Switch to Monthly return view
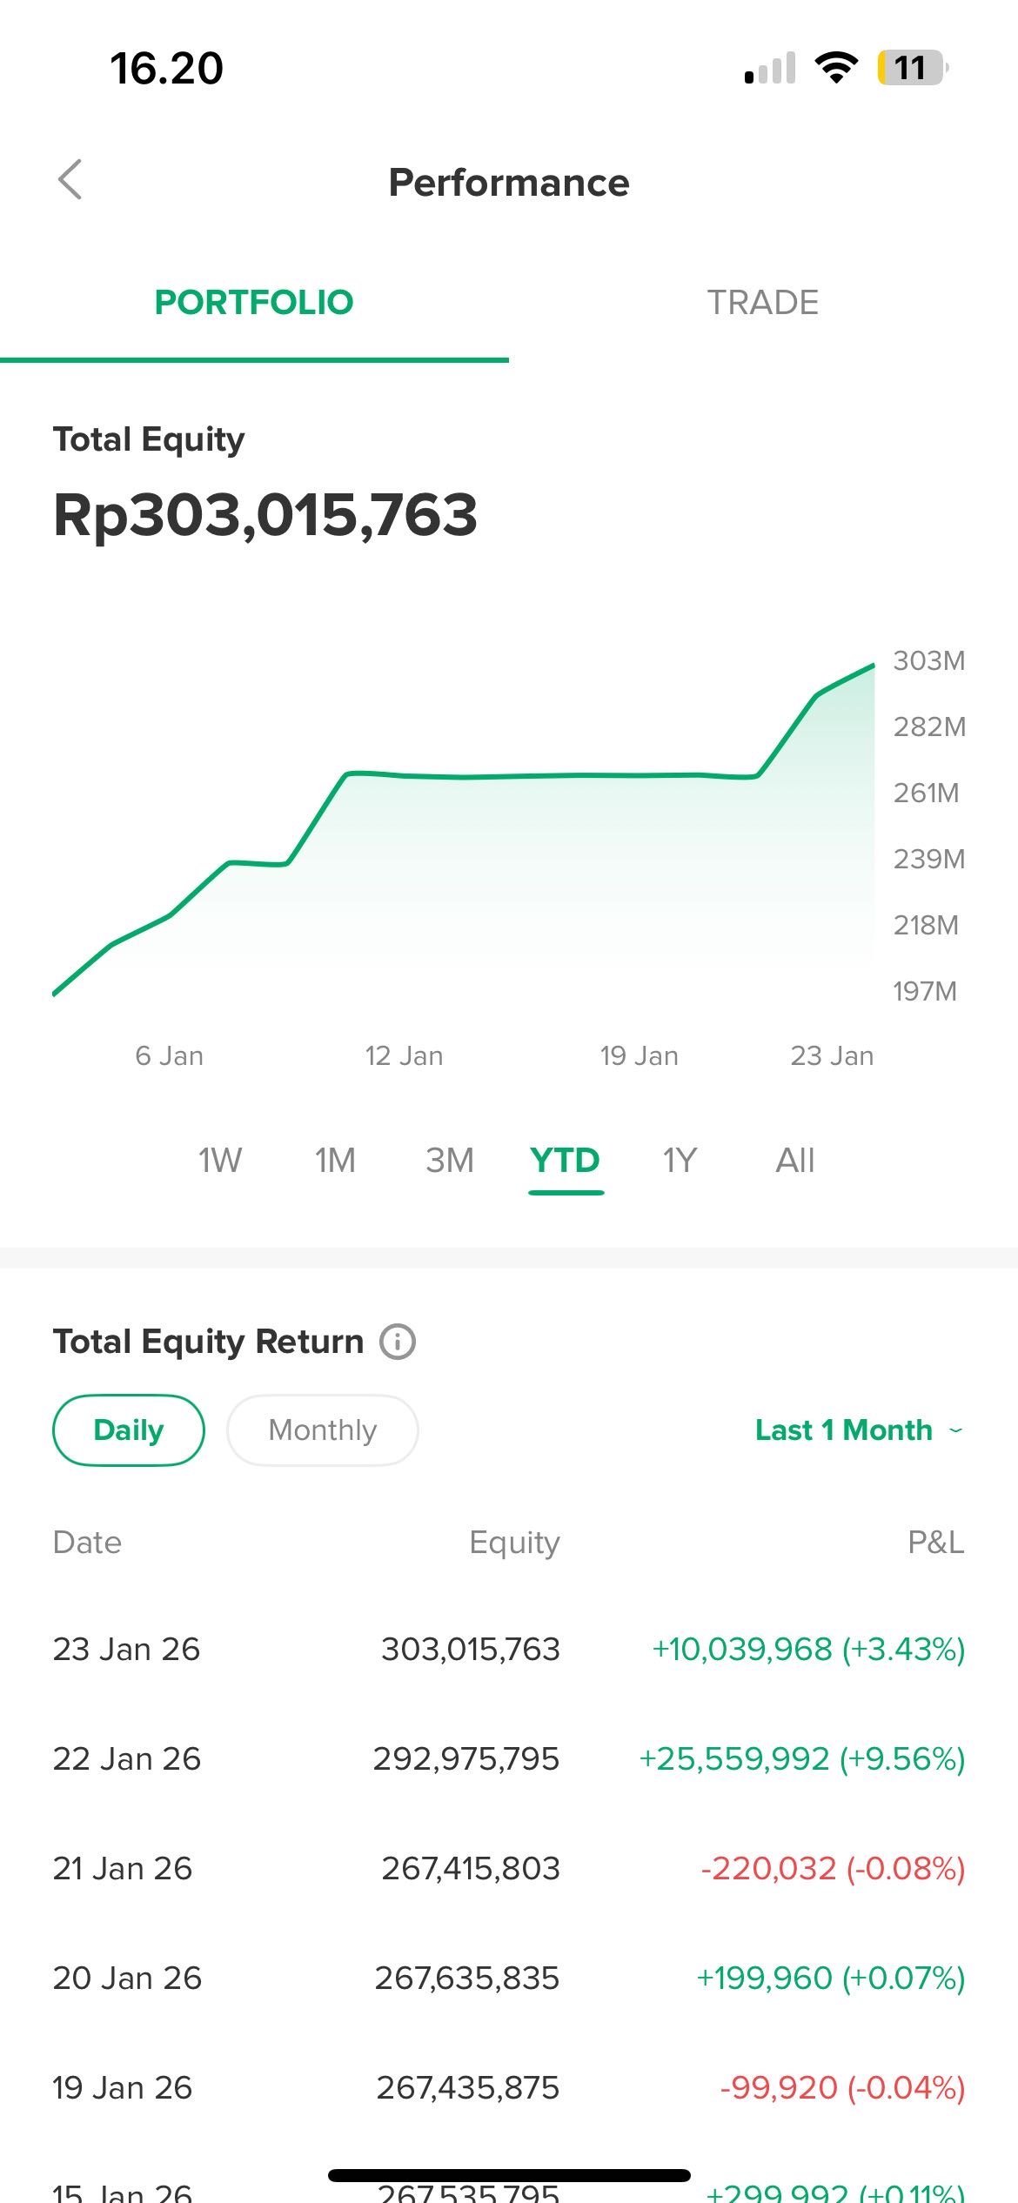 coord(322,1430)
